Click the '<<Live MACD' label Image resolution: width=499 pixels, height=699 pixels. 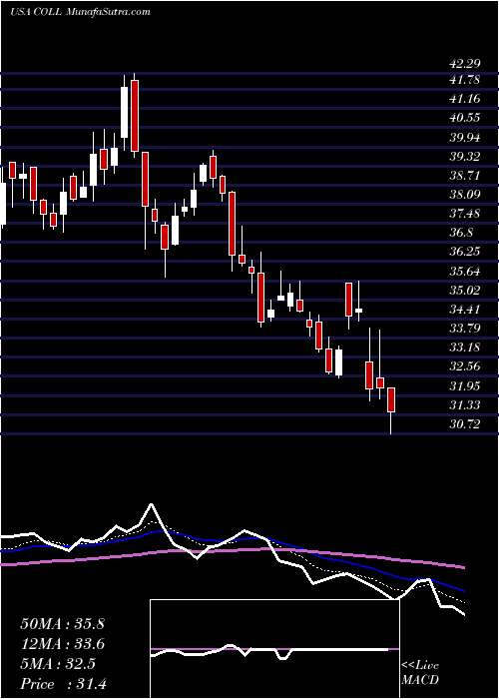point(420,673)
